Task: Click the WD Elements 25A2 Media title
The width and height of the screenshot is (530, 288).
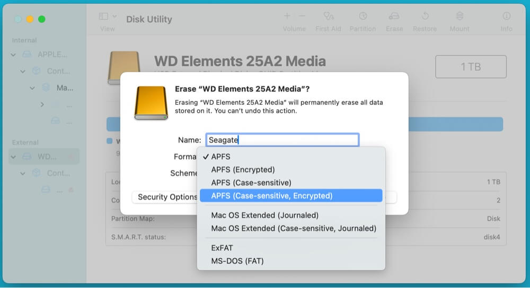Action: (240, 61)
